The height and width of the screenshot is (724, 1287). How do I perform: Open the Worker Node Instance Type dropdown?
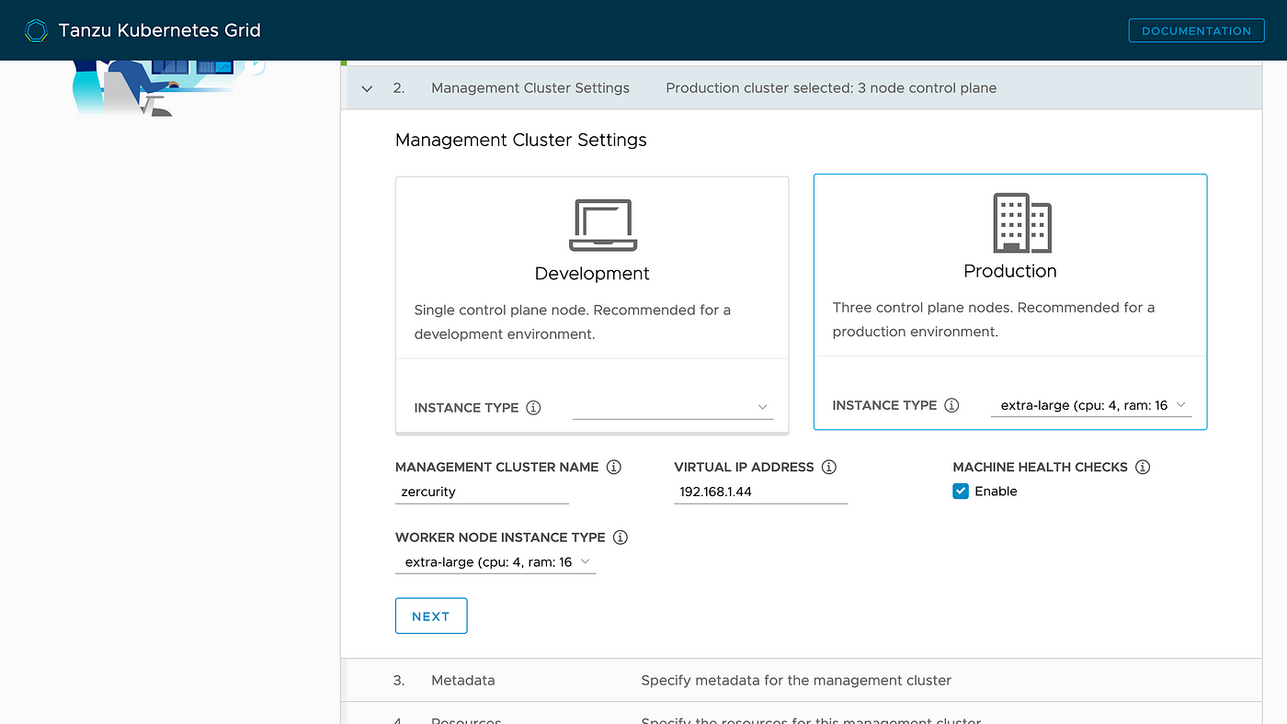(x=495, y=561)
